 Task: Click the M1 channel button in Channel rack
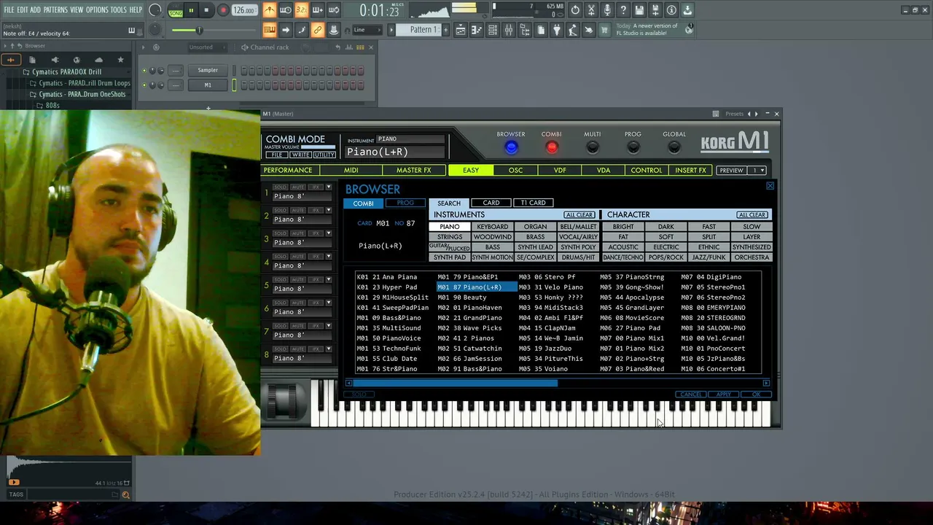tap(208, 85)
